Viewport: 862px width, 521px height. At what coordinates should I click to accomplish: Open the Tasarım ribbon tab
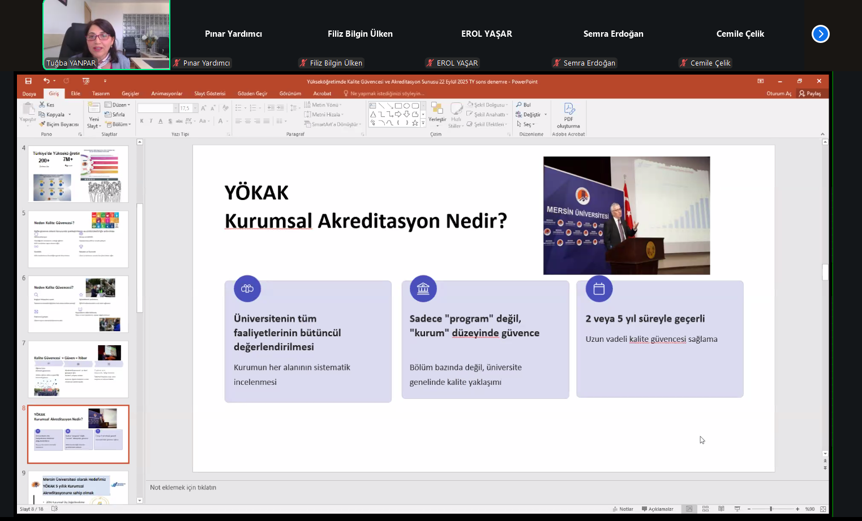(x=101, y=94)
